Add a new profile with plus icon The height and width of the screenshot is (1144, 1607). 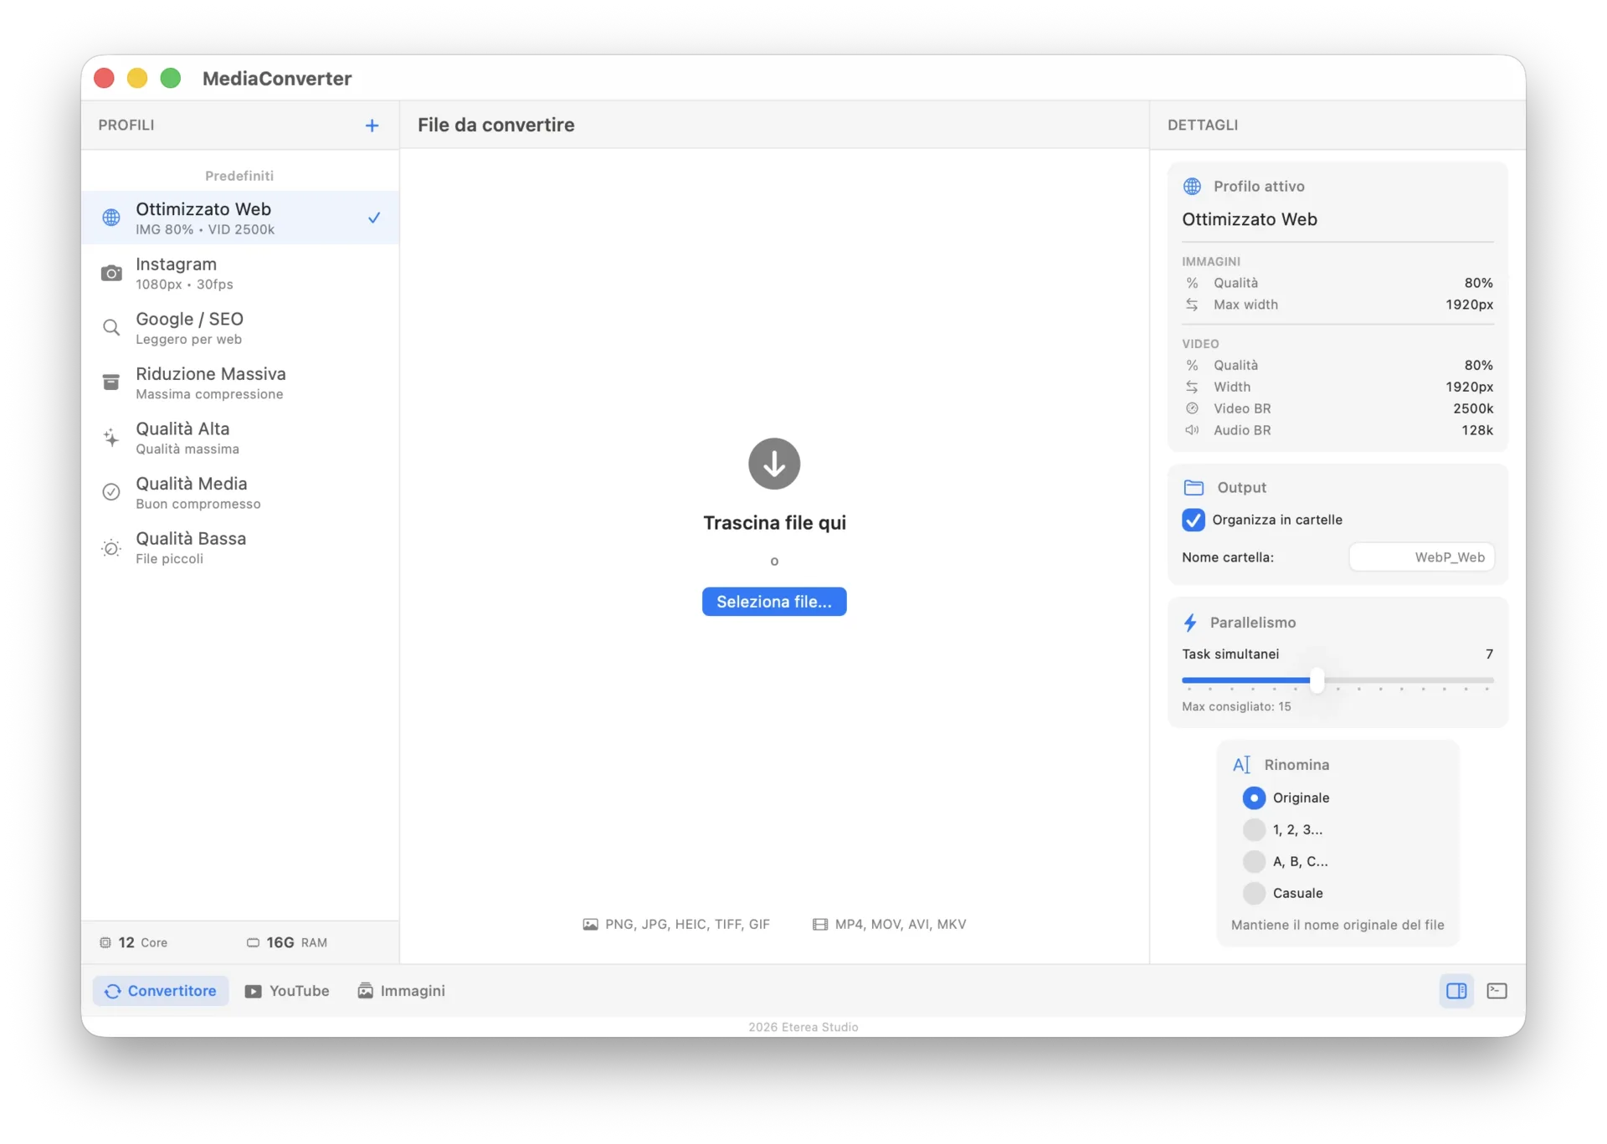372,126
